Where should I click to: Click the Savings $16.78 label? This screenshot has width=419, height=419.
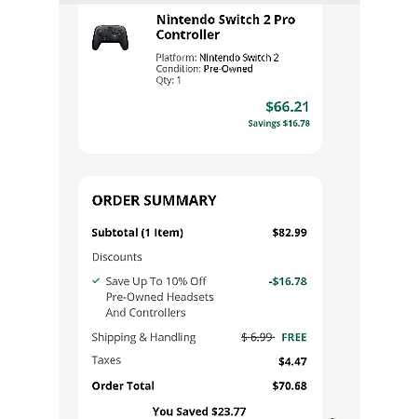[278, 123]
